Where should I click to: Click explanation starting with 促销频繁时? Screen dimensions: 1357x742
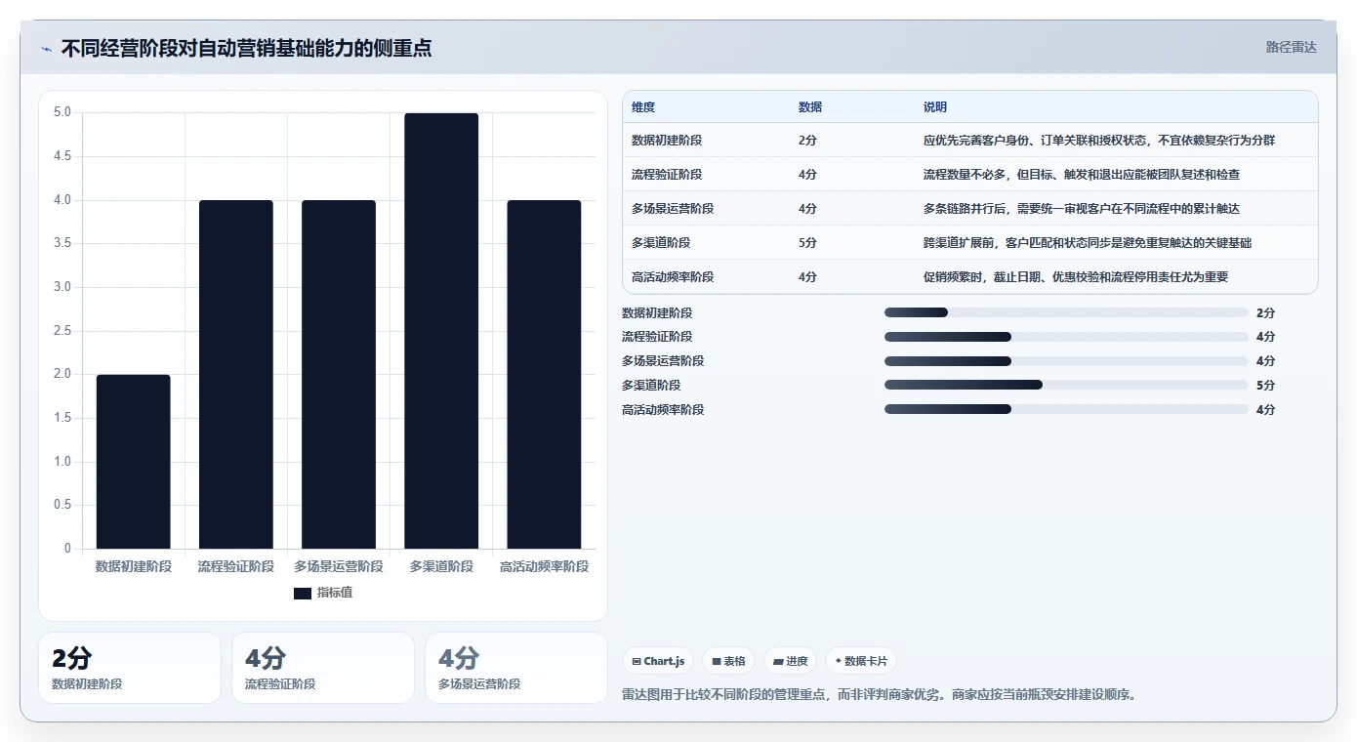[x=1076, y=277]
